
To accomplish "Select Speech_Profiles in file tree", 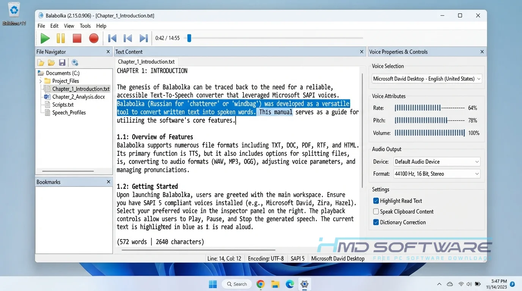I will pyautogui.click(x=69, y=113).
